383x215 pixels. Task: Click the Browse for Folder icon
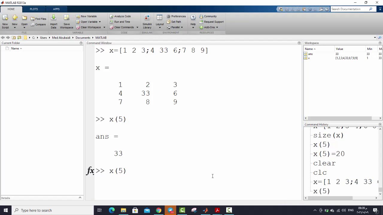(x=19, y=38)
